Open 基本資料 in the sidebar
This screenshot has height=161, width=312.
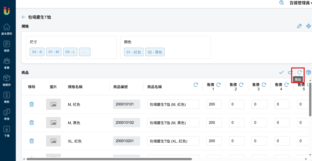click(x=7, y=29)
